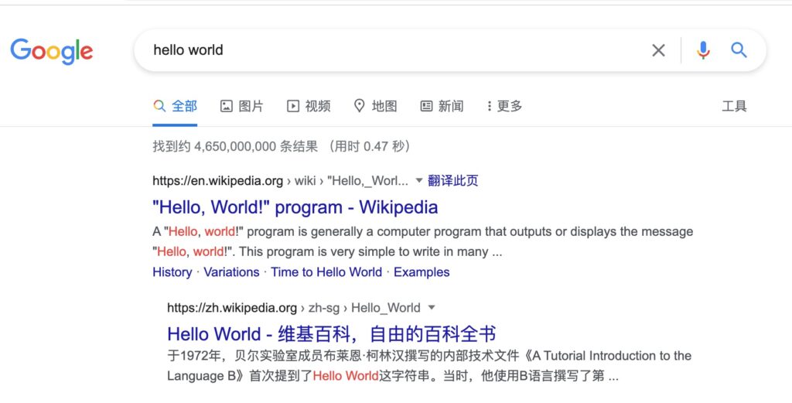The width and height of the screenshot is (792, 403).
Task: Click the 翻译此页 translate link
Action: pos(452,181)
